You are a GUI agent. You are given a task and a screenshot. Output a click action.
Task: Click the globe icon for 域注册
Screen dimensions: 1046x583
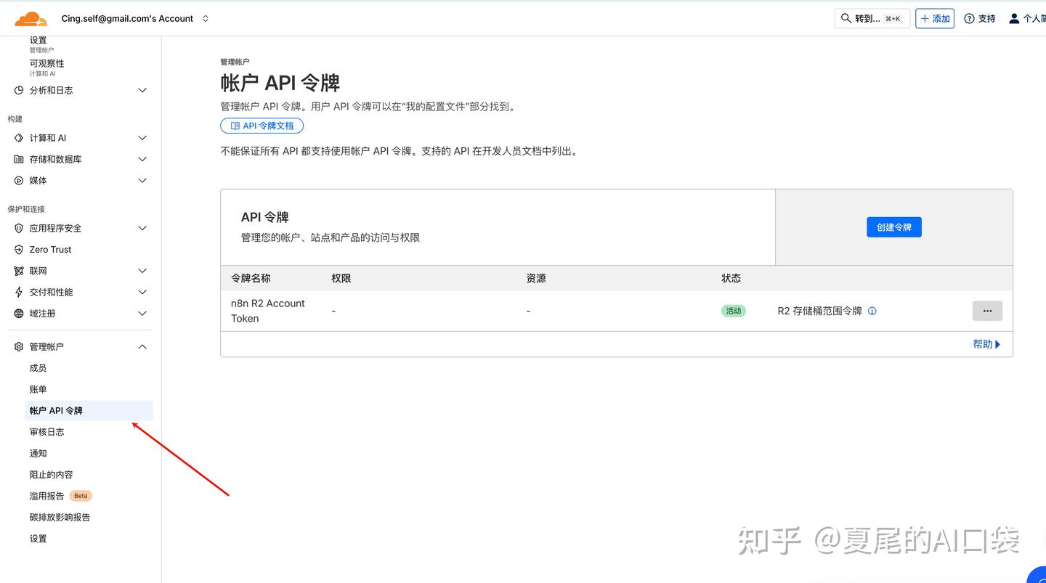tap(18, 313)
